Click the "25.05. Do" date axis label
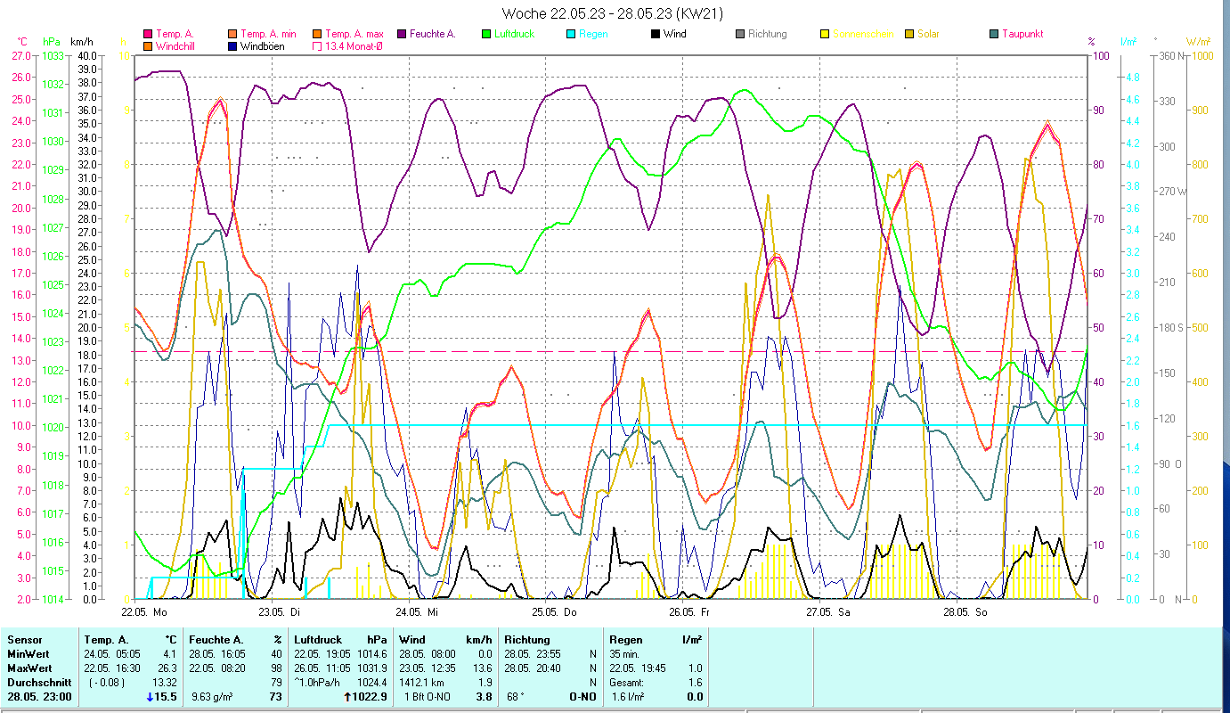Image resolution: width=1230 pixels, height=713 pixels. (555, 612)
